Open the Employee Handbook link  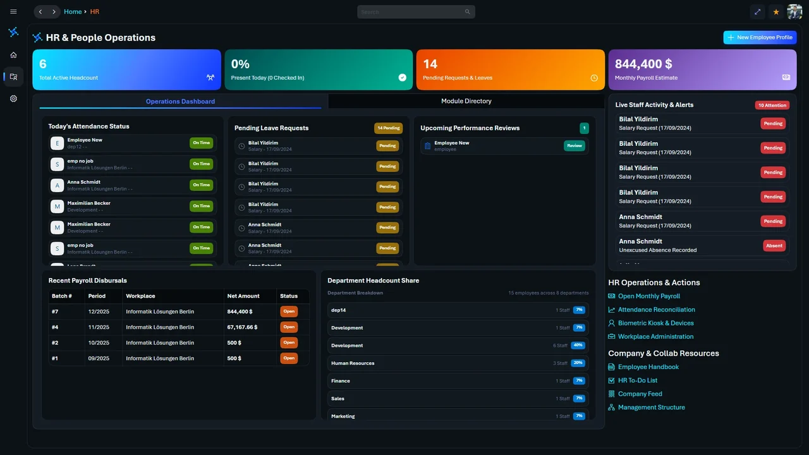pyautogui.click(x=648, y=367)
